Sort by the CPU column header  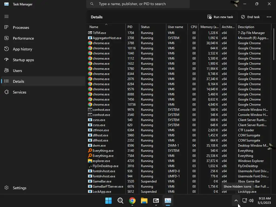point(193,27)
